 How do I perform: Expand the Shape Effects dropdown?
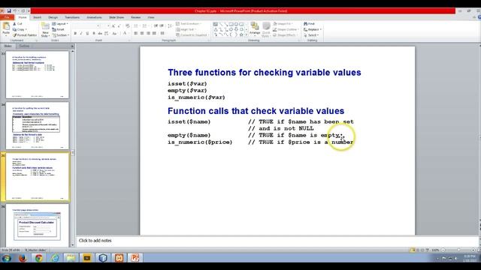pos(285,35)
